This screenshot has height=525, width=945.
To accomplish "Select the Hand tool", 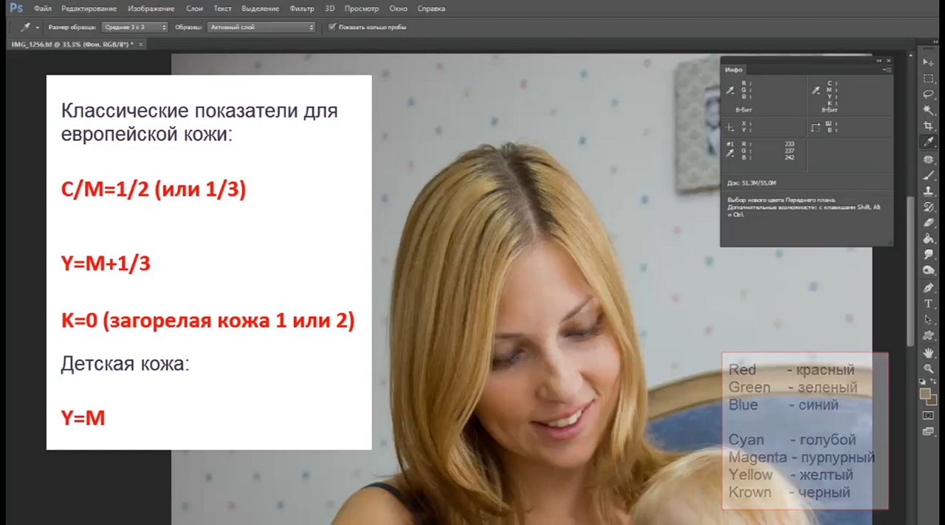I will point(929,353).
